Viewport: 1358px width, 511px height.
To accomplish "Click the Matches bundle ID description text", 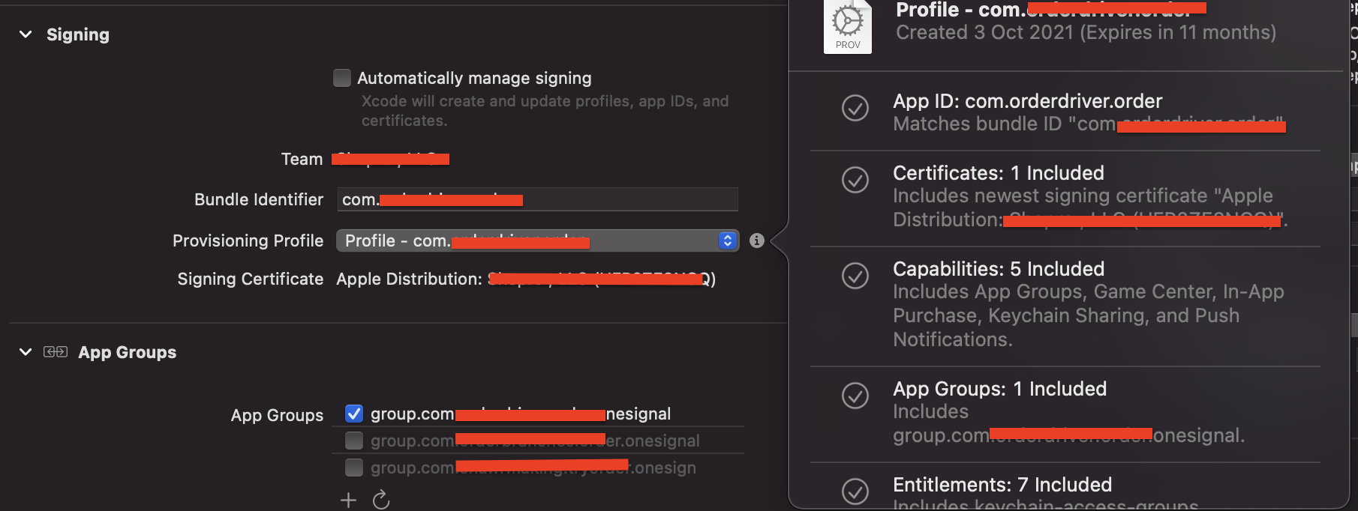I will (1089, 124).
